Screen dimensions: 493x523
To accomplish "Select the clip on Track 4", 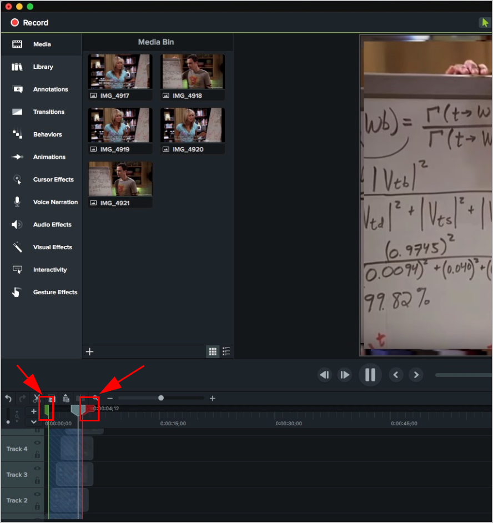I will coord(77,449).
